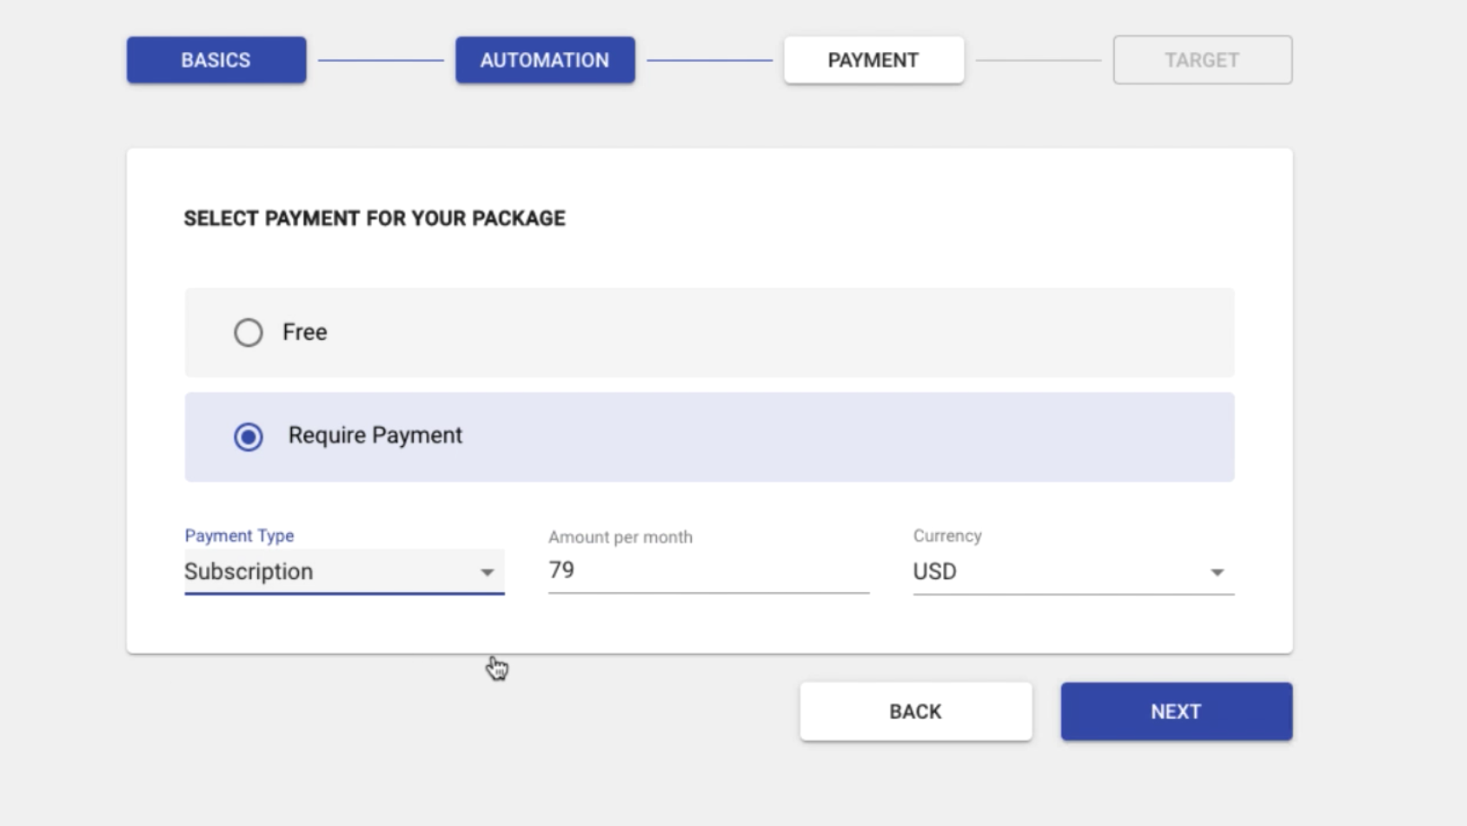The image size is (1467, 826).
Task: Click the Target step tab
Action: [x=1202, y=60]
